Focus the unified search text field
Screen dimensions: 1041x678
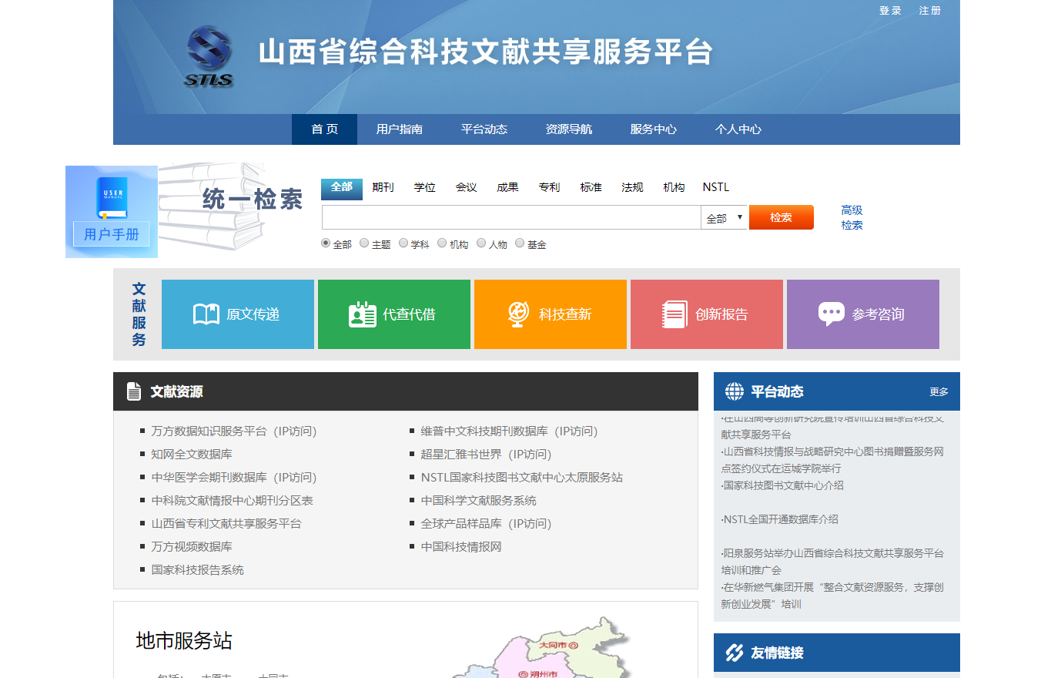(511, 217)
